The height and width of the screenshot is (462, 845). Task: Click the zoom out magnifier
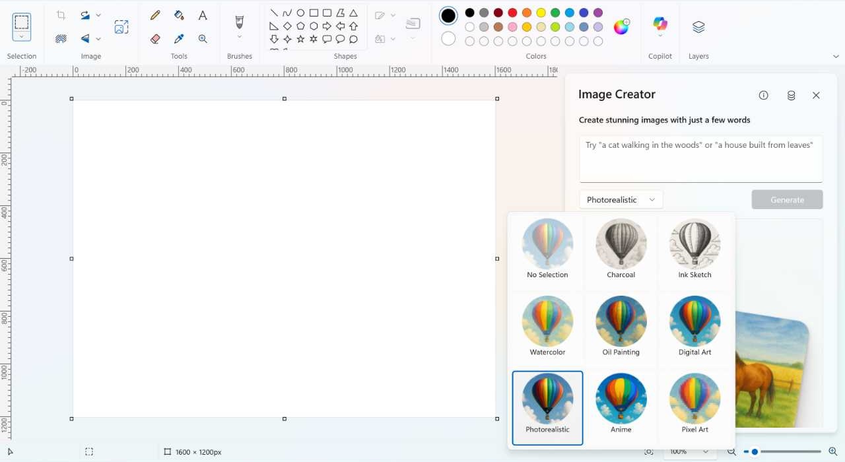point(731,452)
